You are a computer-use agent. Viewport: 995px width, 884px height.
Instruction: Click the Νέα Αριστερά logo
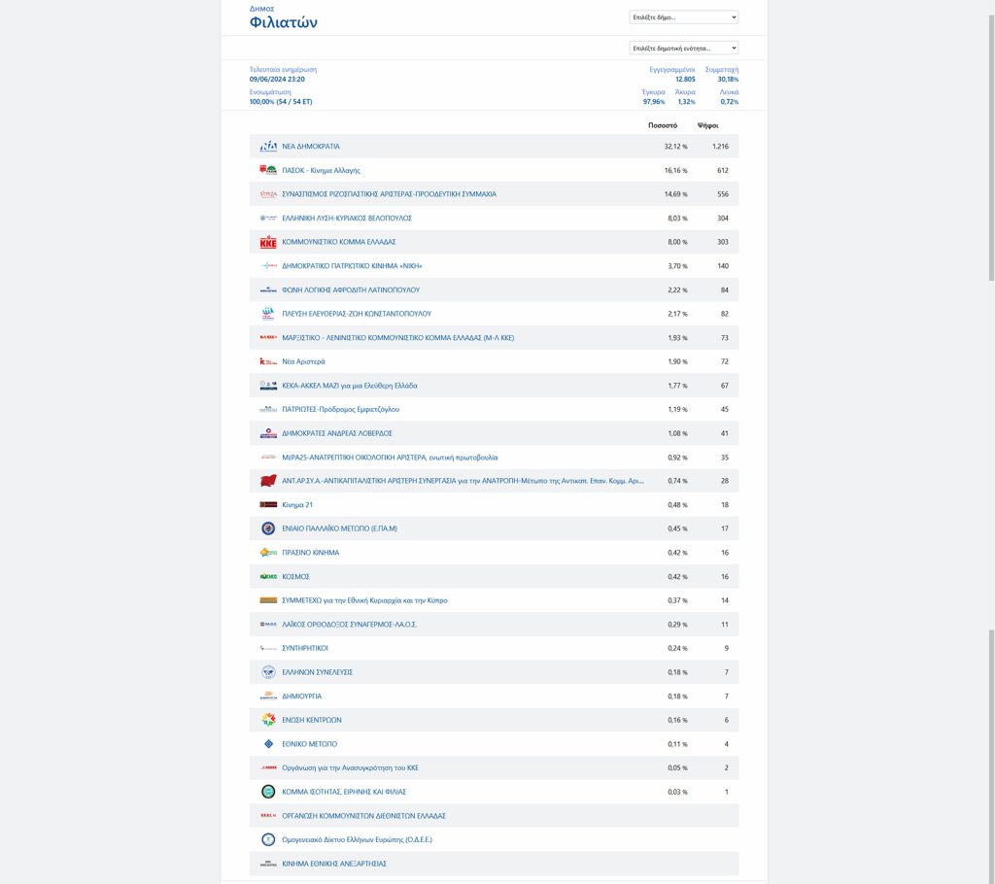[268, 361]
